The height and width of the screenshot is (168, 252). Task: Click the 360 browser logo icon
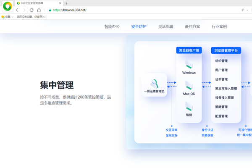[x=7, y=6]
